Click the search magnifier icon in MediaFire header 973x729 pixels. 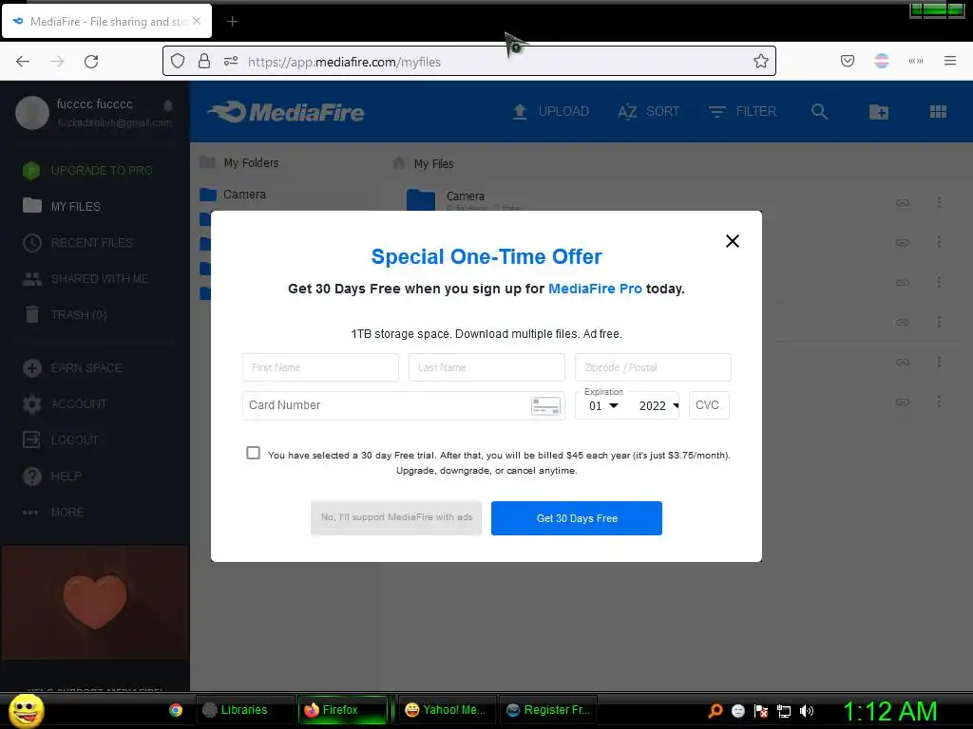(819, 112)
